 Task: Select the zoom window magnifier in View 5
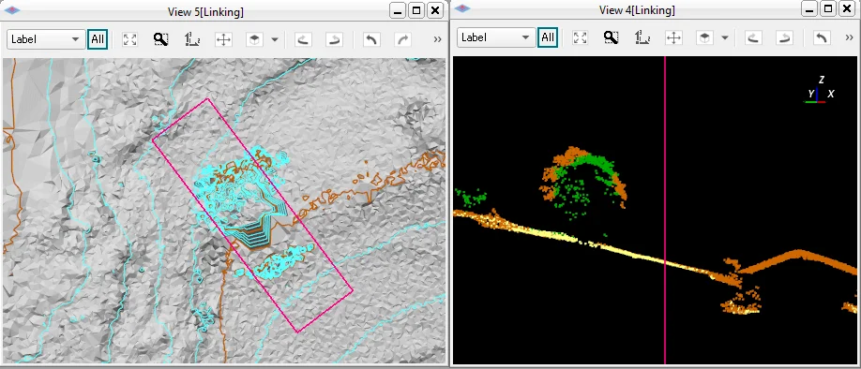click(x=161, y=39)
